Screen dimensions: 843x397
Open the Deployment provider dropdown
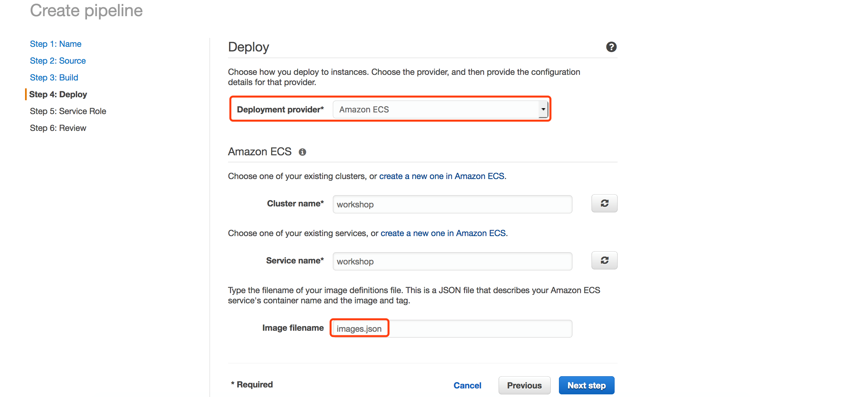[x=435, y=109]
